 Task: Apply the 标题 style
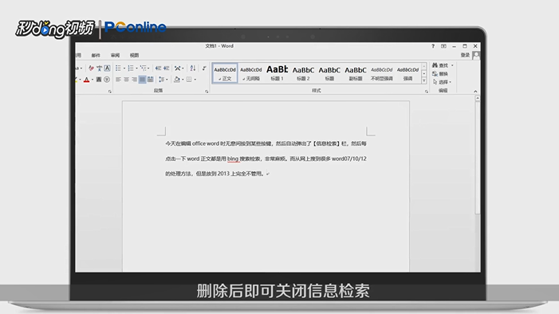(329, 73)
